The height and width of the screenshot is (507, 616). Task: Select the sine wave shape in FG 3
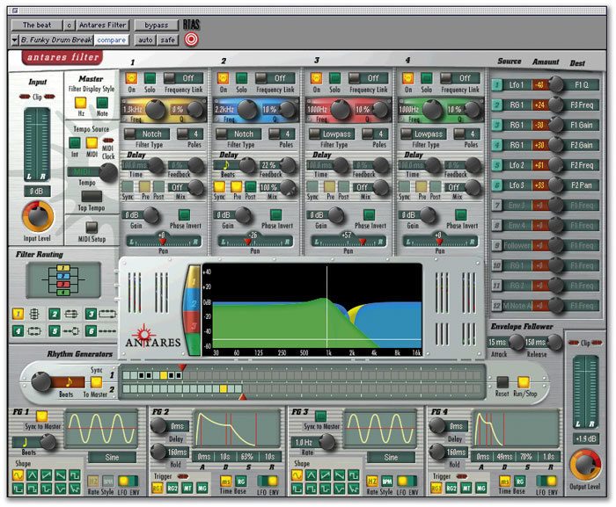point(297,475)
